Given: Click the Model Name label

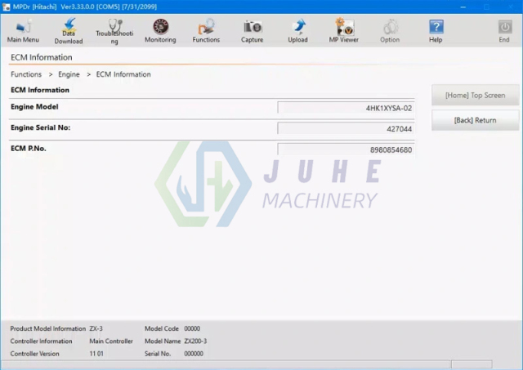Looking at the screenshot, I should 163,341.
